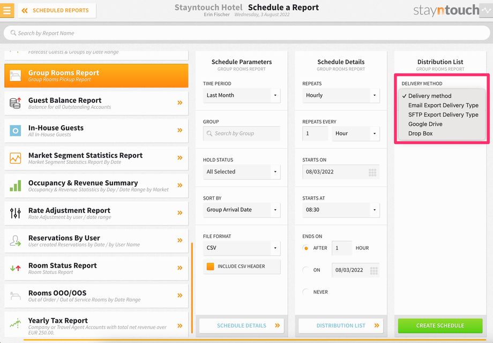493x343 pixels.
Task: Open the hamburger main menu
Action: (x=7, y=10)
